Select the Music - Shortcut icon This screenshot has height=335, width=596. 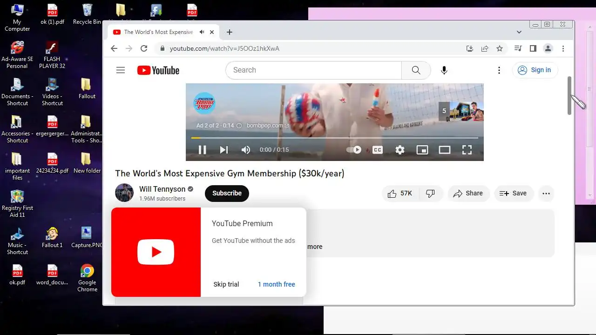click(17, 241)
